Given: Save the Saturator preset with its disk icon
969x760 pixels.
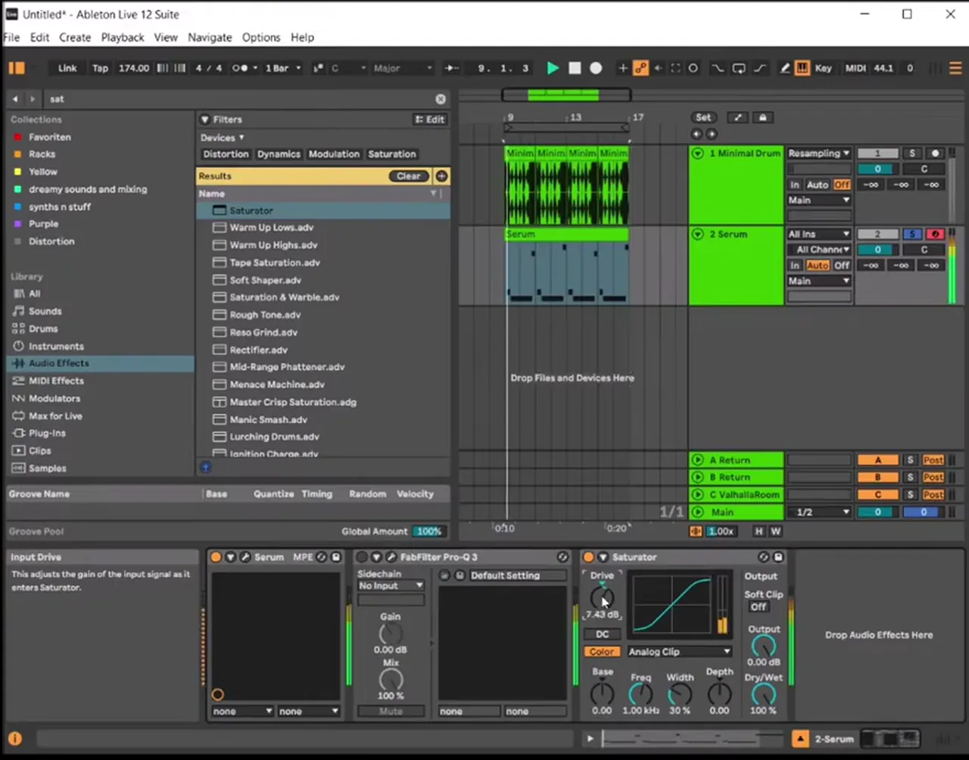Looking at the screenshot, I should pos(777,557).
